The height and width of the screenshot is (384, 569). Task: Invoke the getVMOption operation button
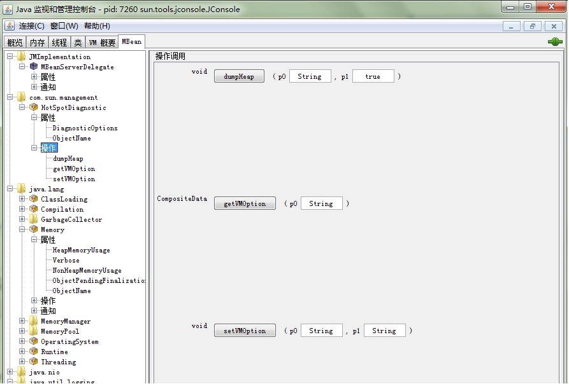coord(245,203)
